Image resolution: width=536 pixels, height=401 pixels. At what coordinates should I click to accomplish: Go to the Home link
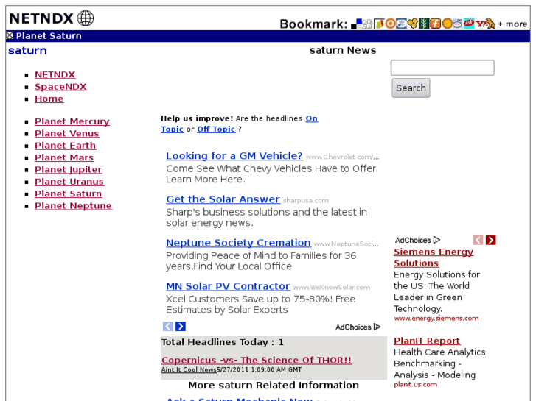(49, 99)
